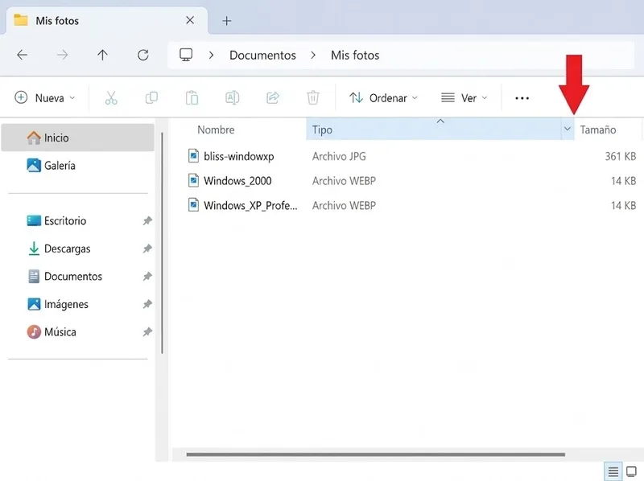
Task: Go back with the left arrow
Action: pos(23,55)
